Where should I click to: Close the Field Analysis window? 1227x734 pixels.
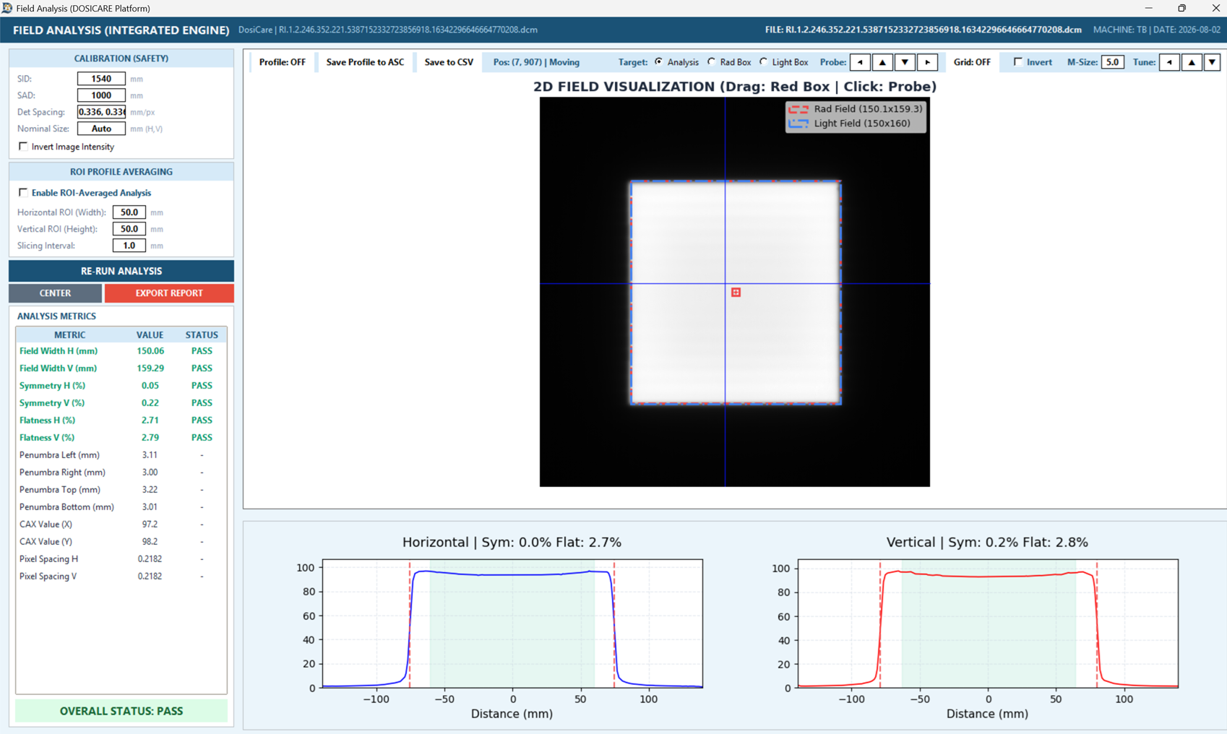pyautogui.click(x=1215, y=8)
